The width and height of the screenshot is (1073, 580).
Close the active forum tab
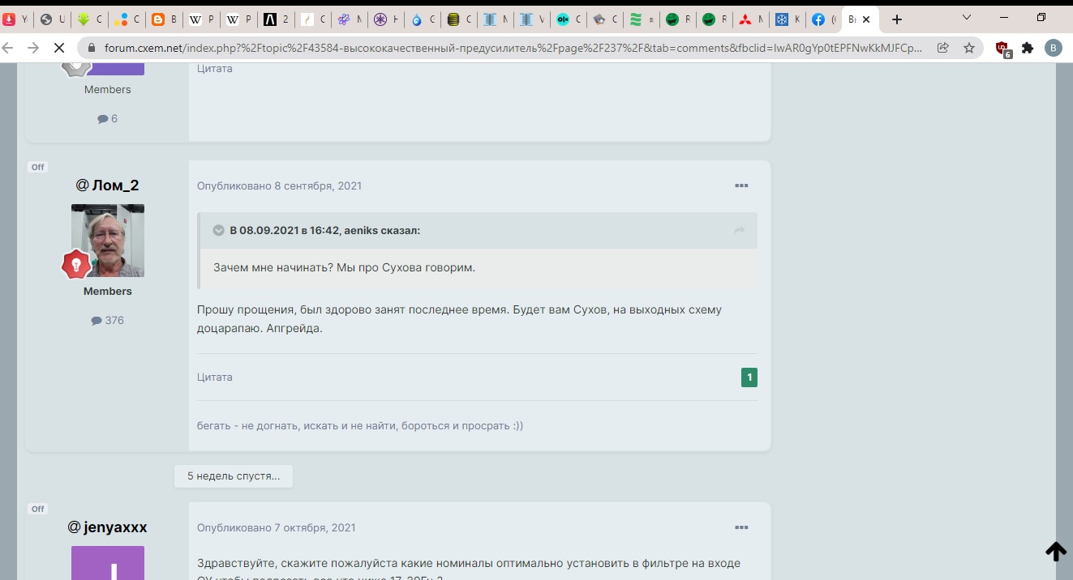[866, 19]
